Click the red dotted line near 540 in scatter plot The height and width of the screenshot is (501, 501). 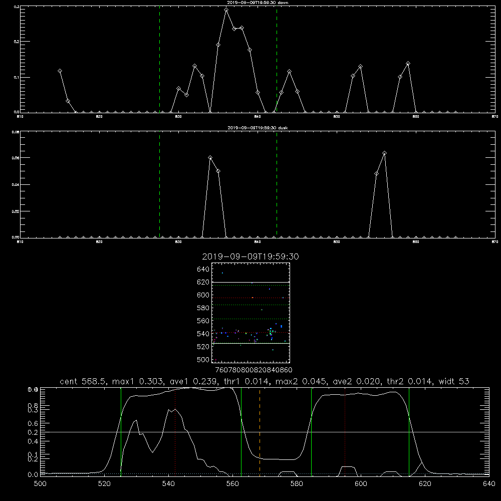(251, 333)
